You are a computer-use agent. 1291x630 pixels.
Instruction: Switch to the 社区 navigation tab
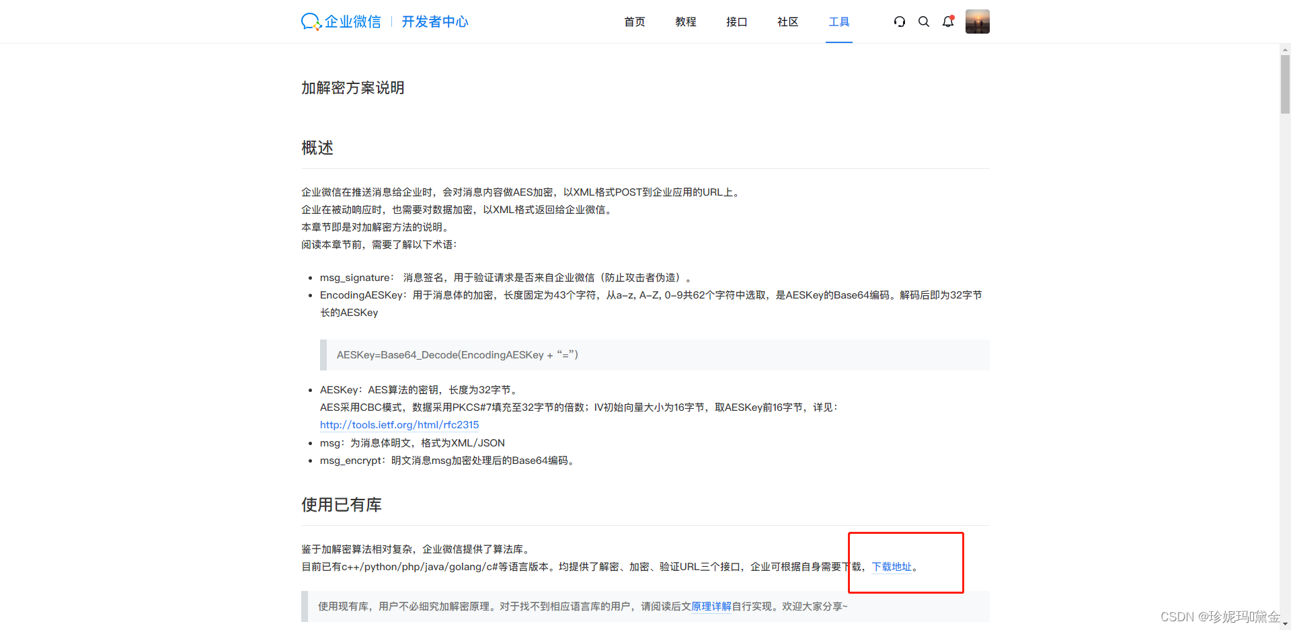click(787, 22)
